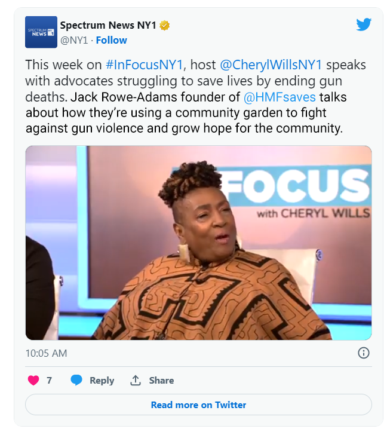Image resolution: width=390 pixels, height=435 pixels.
Task: Click the 10:05 AM timestamp
Action: tap(47, 353)
